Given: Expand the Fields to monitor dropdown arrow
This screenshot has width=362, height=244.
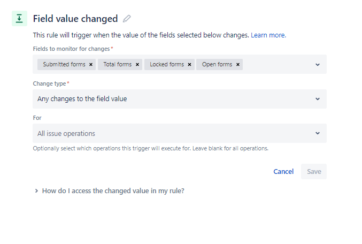Looking at the screenshot, I should (x=318, y=65).
